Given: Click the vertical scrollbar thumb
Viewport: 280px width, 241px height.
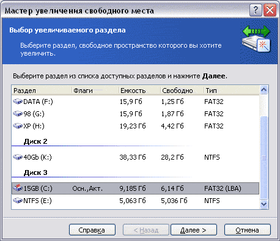Looking at the screenshot, I should pos(264,158).
